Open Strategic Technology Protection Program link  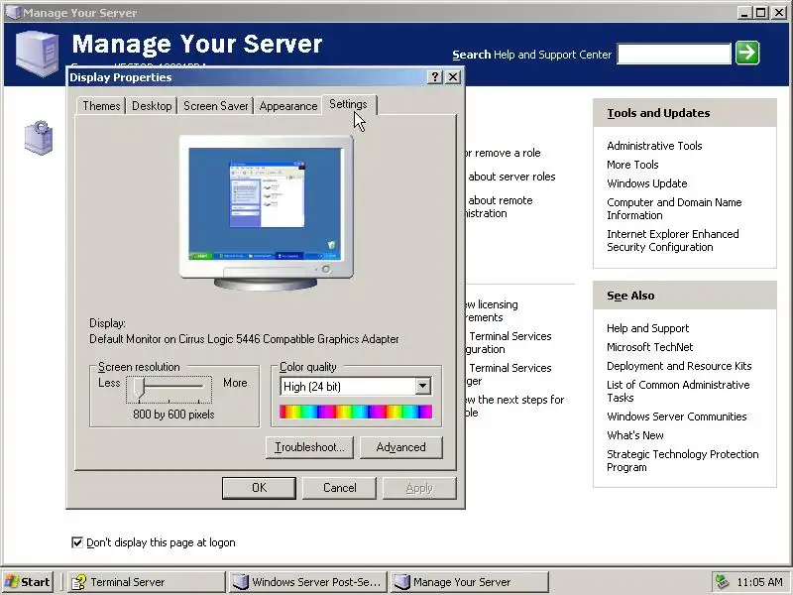[x=683, y=460]
